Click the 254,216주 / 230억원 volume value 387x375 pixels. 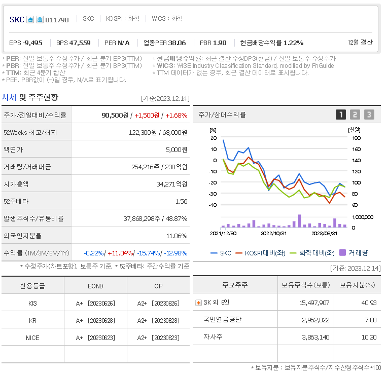coord(159,167)
